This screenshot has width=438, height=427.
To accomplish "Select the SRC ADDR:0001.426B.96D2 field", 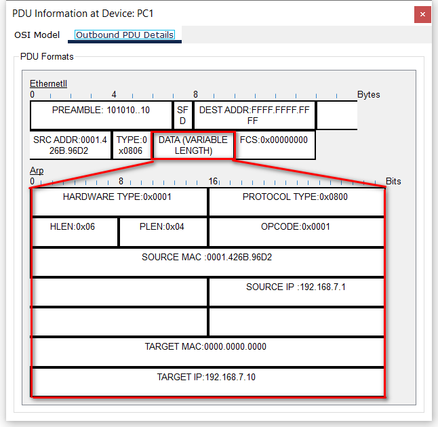I will point(70,145).
